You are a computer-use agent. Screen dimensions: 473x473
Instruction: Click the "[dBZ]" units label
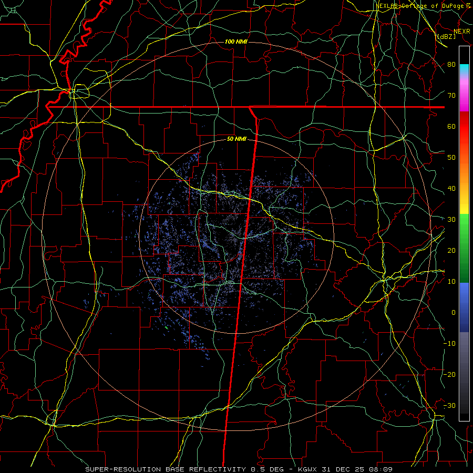tap(447, 36)
